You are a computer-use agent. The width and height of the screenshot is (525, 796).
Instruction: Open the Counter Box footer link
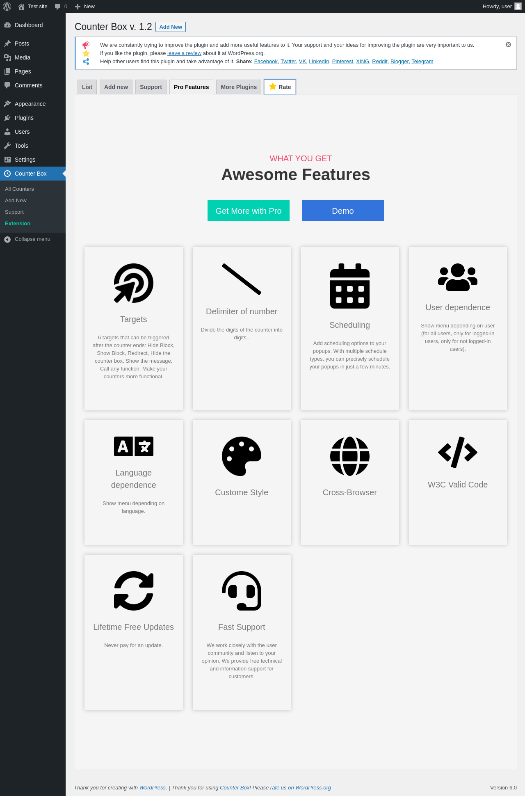pos(235,787)
